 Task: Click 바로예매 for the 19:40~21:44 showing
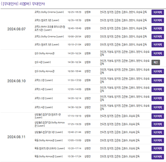pos(158,132)
